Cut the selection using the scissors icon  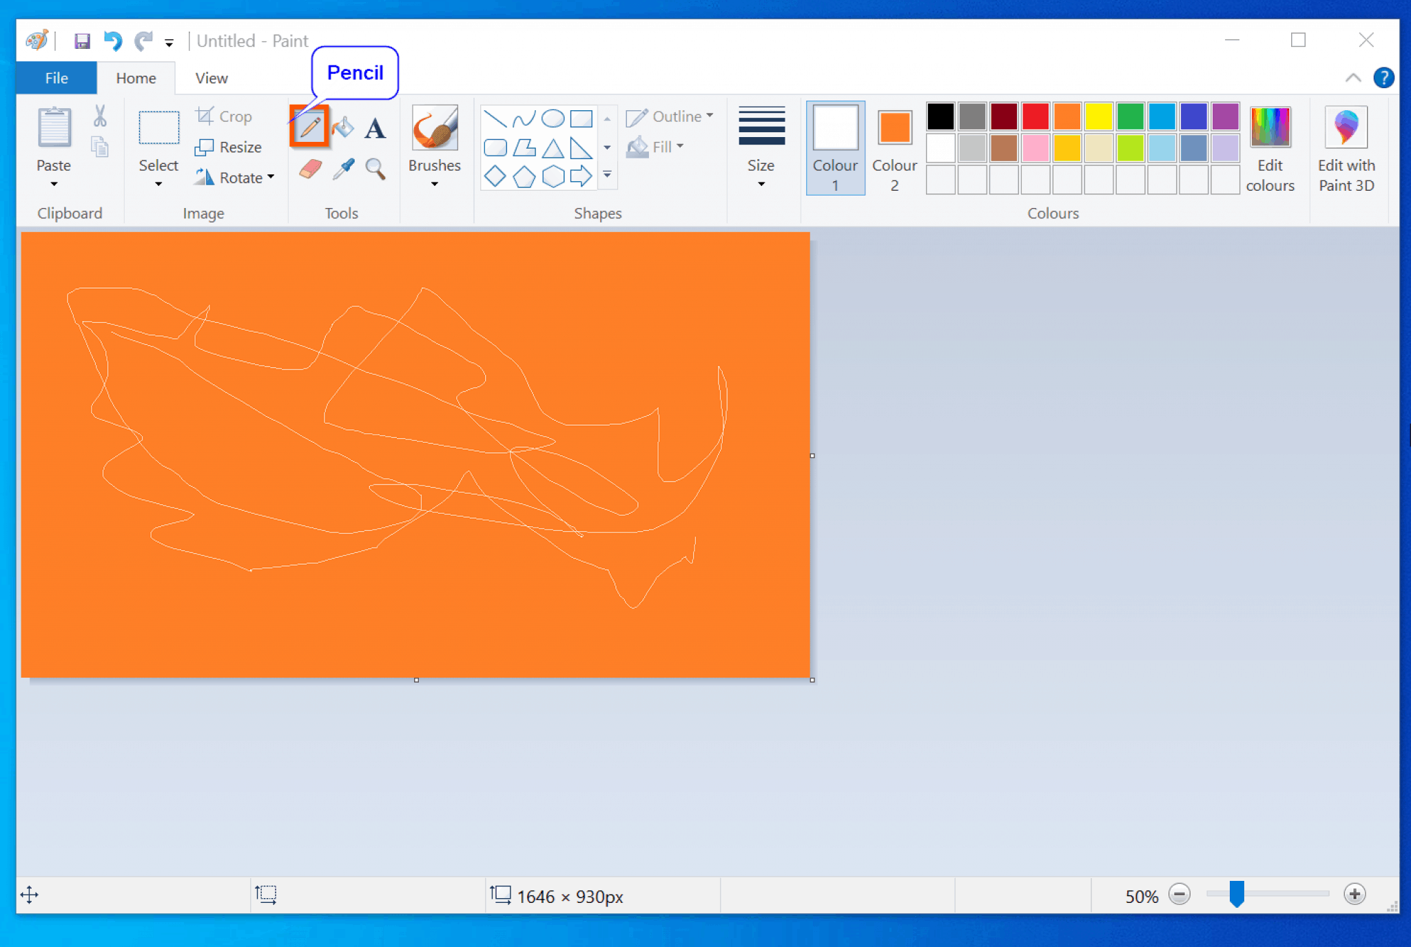[99, 116]
